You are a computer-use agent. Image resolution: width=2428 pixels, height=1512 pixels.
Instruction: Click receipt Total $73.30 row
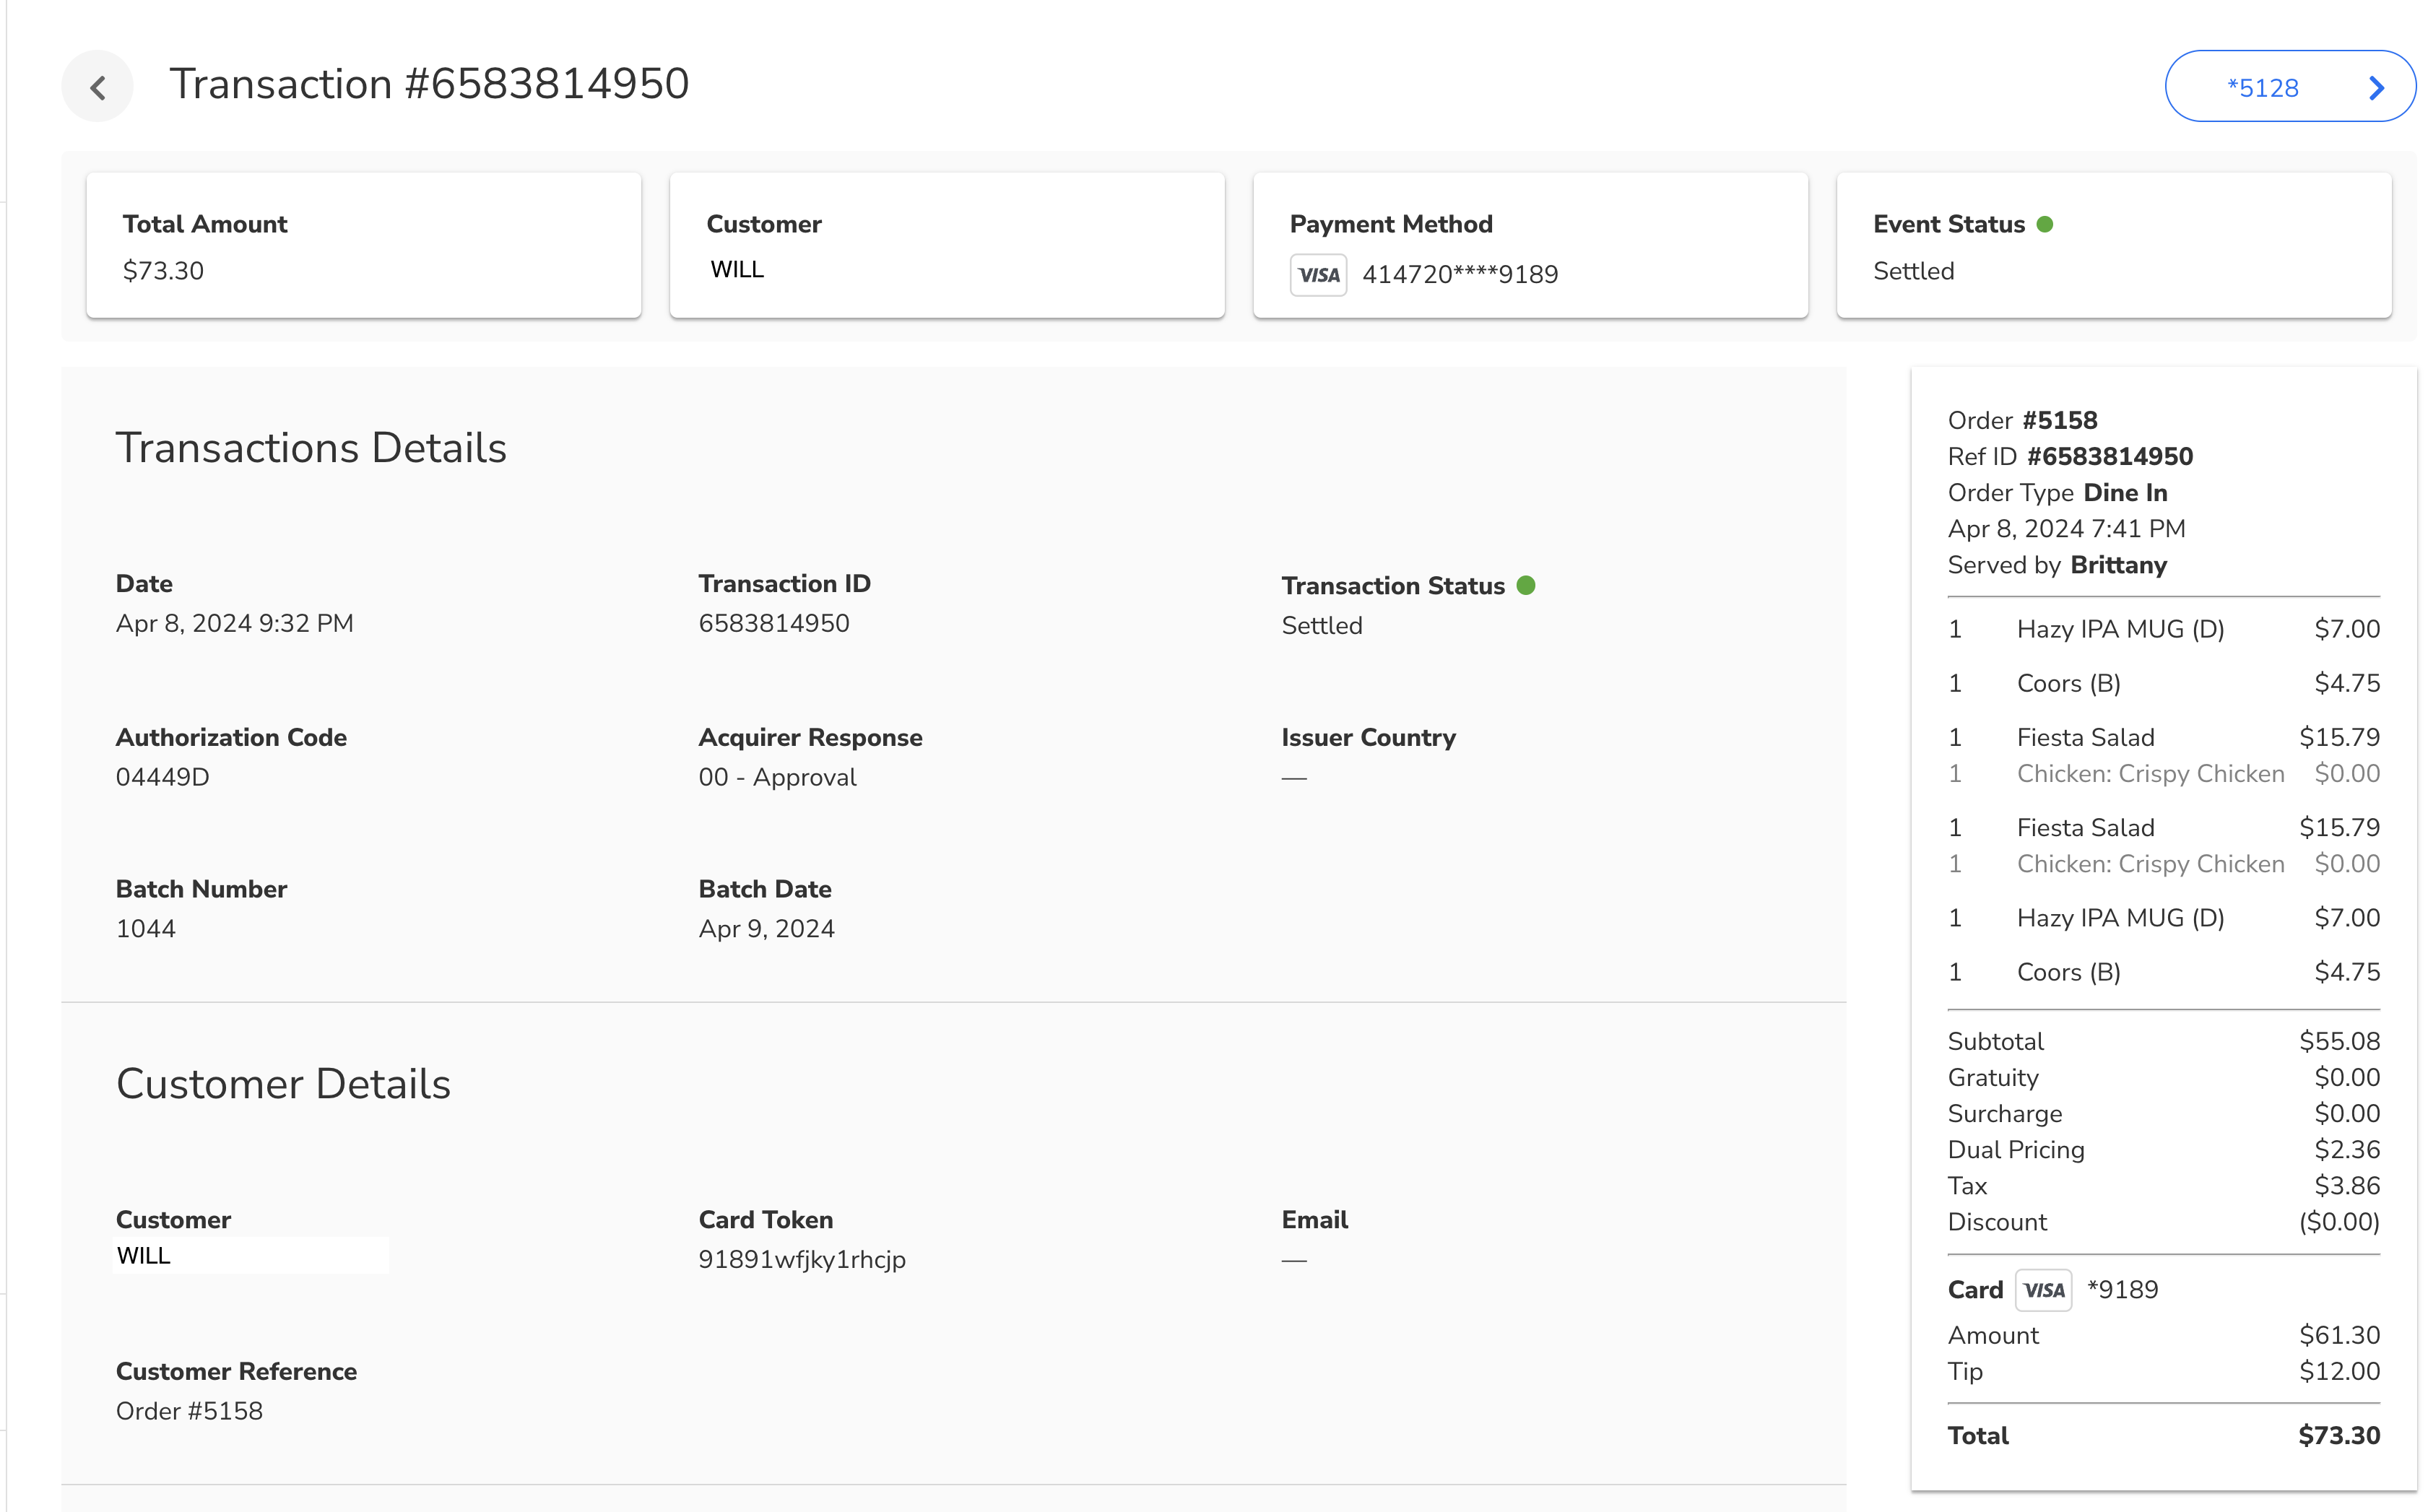(2163, 1435)
